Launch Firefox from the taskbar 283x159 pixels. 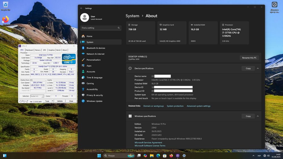coord(171,156)
